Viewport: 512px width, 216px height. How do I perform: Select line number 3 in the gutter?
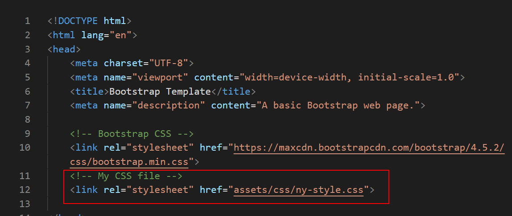[28, 49]
